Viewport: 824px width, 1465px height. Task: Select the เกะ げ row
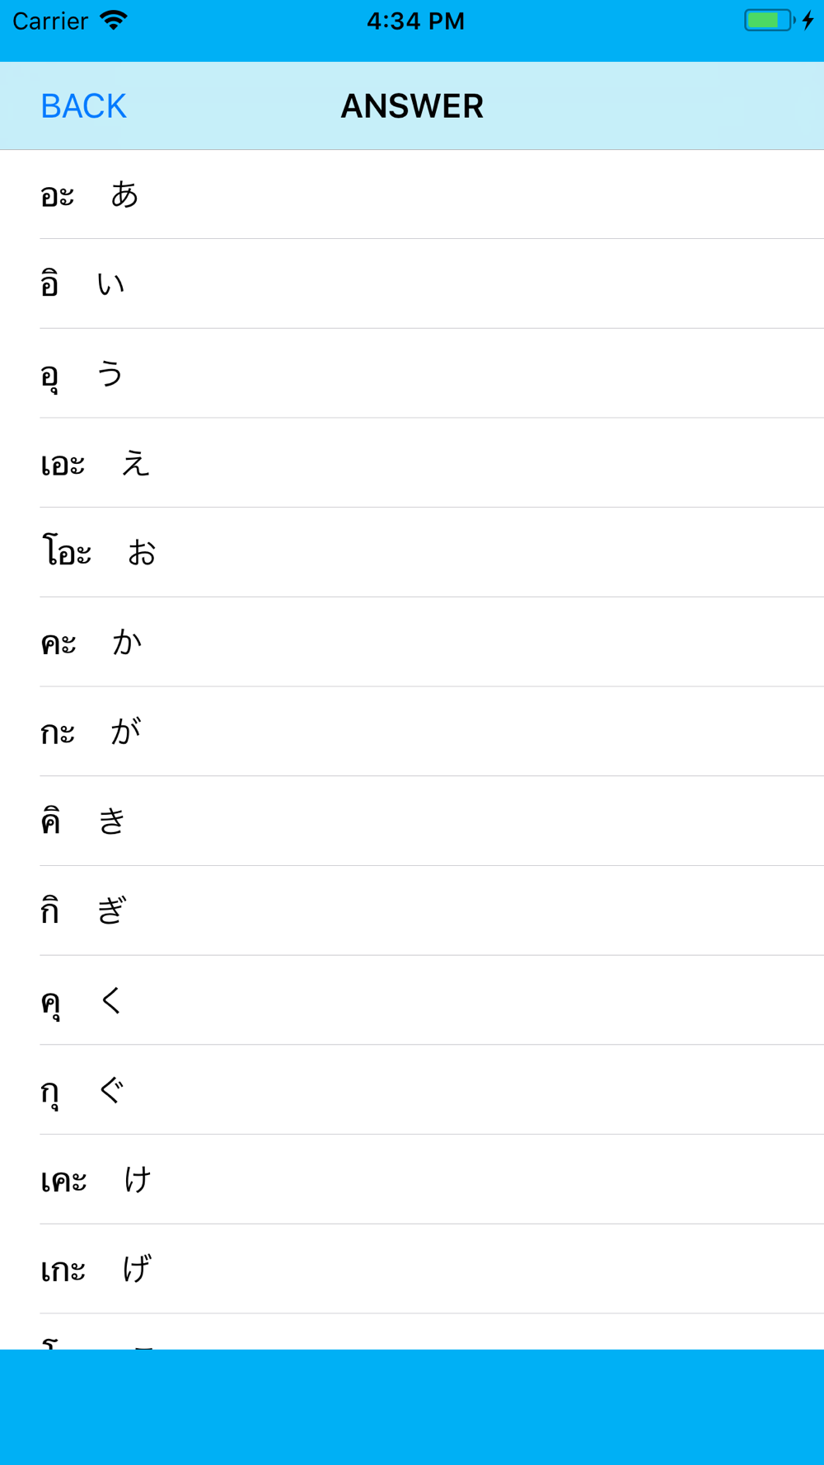pyautogui.click(x=412, y=1269)
